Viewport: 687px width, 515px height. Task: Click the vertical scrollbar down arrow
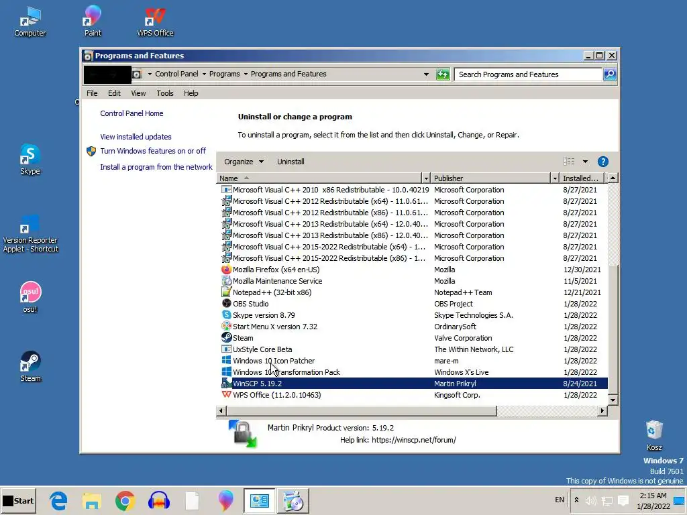(613, 400)
